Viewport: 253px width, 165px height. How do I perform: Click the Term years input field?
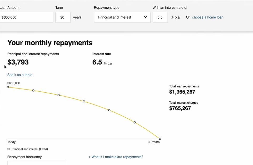point(63,17)
